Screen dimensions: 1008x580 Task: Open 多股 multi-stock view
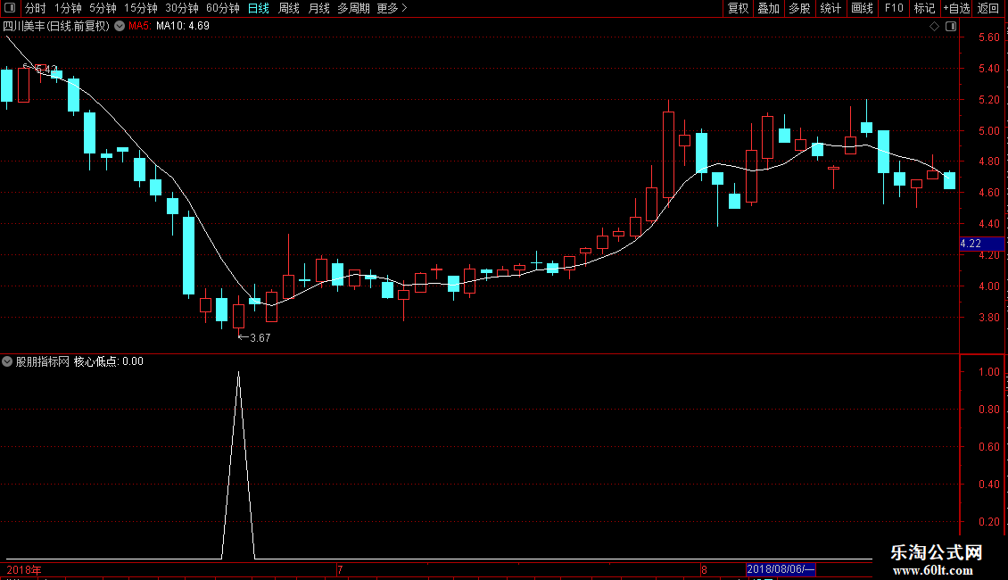799,8
